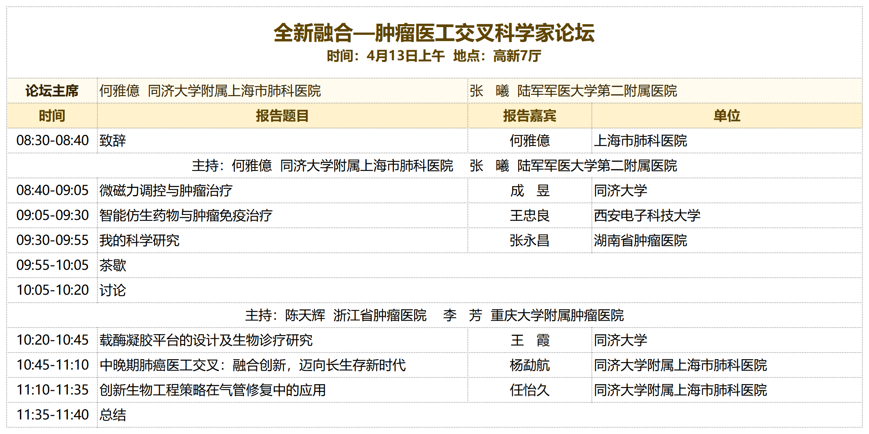The height and width of the screenshot is (434, 869).
Task: Select the 10:05-10:20 讨论 time cell
Action: tap(52, 290)
